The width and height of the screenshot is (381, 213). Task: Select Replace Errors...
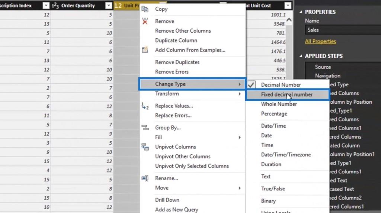click(x=173, y=115)
